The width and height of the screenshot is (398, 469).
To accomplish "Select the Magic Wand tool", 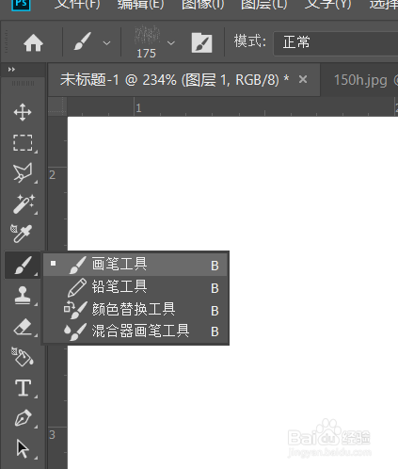I will 23,203.
